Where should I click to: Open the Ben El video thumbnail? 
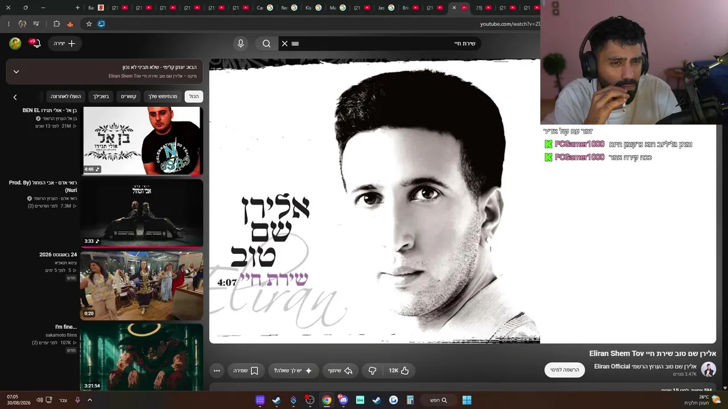pyautogui.click(x=142, y=141)
